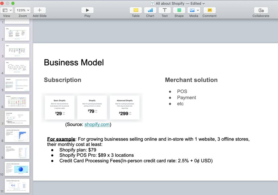Screen dimensions: 278x195
Task: Click the etc bullet item
Action: click(x=180, y=104)
